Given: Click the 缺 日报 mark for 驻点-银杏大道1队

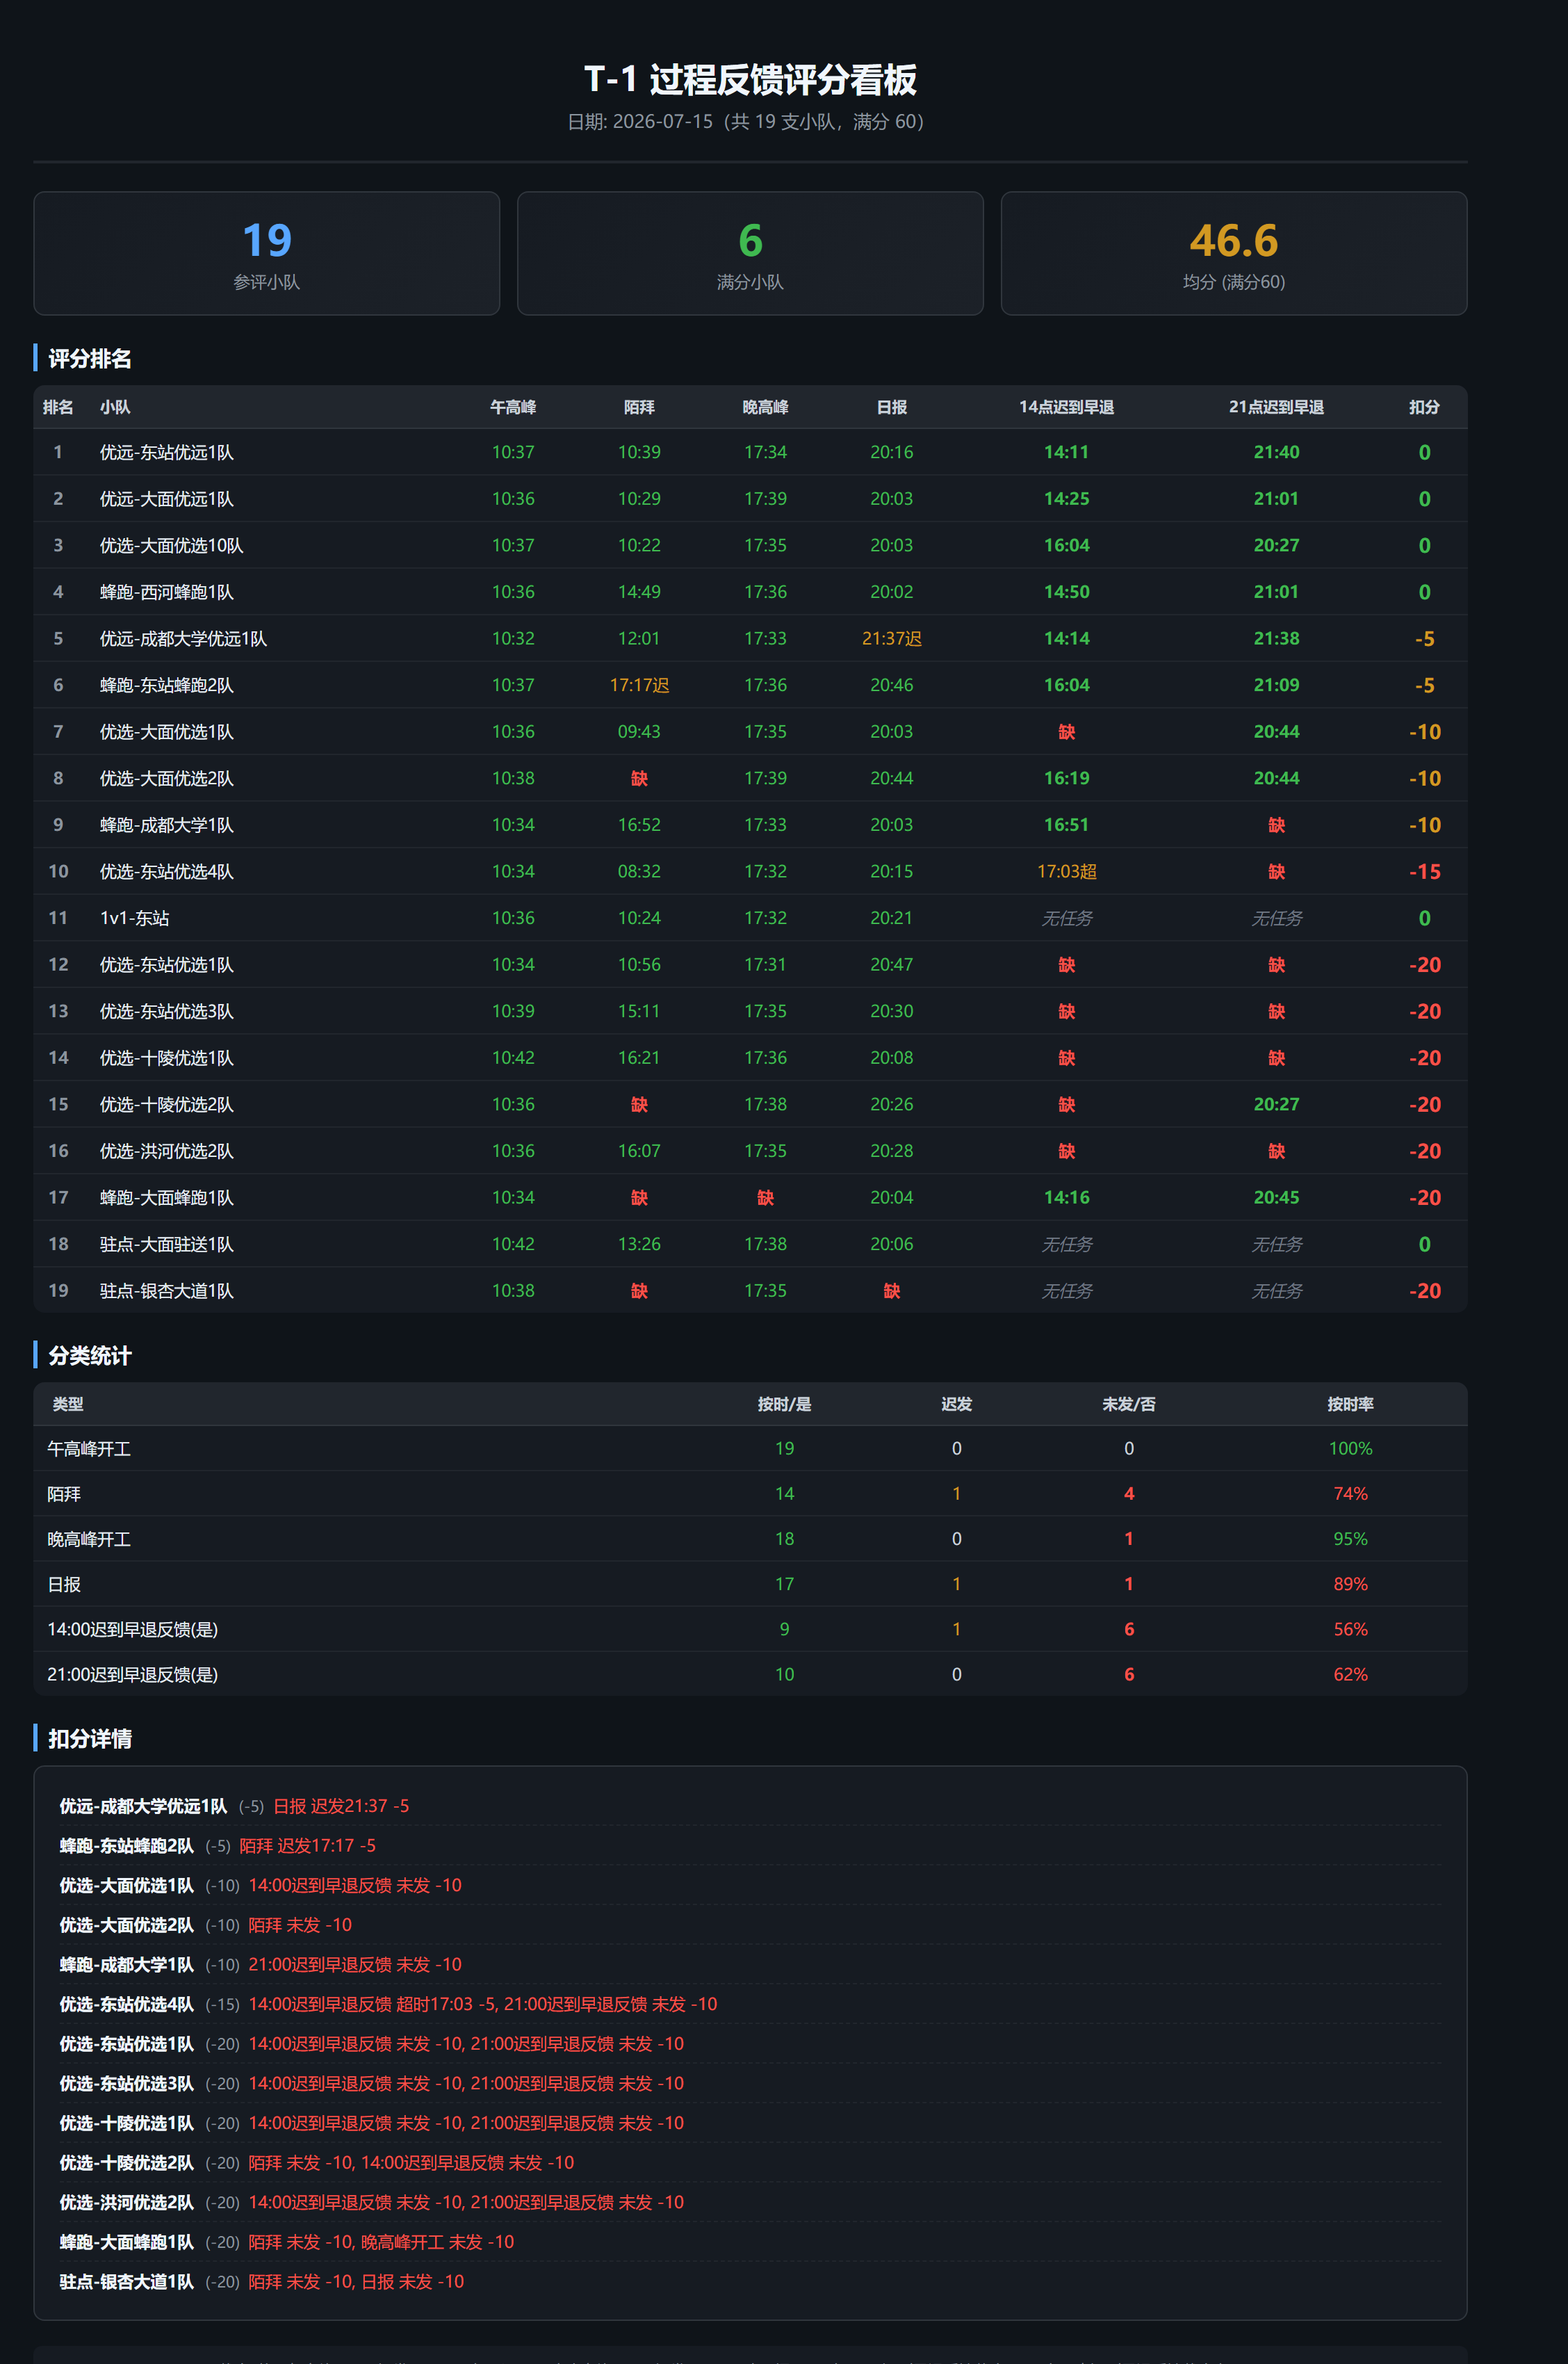Looking at the screenshot, I should tap(891, 1290).
